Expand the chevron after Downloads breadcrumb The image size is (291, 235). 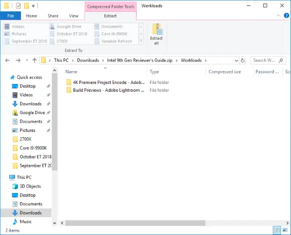[x=103, y=61]
